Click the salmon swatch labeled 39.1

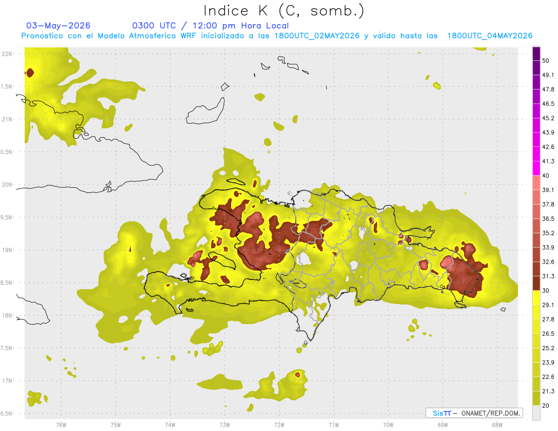[x=536, y=183]
